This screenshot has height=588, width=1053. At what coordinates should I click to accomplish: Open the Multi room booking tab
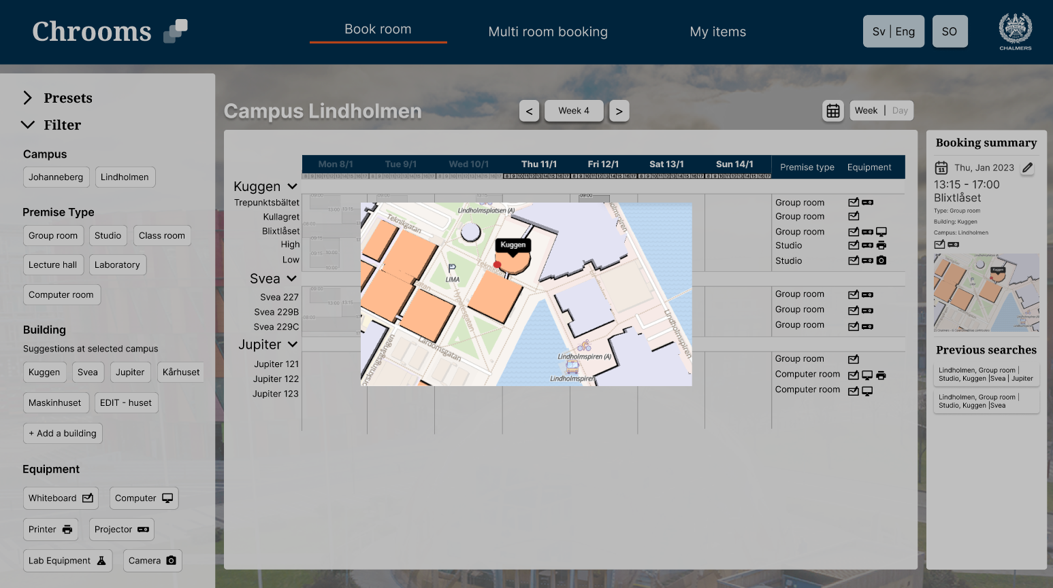[x=548, y=32]
